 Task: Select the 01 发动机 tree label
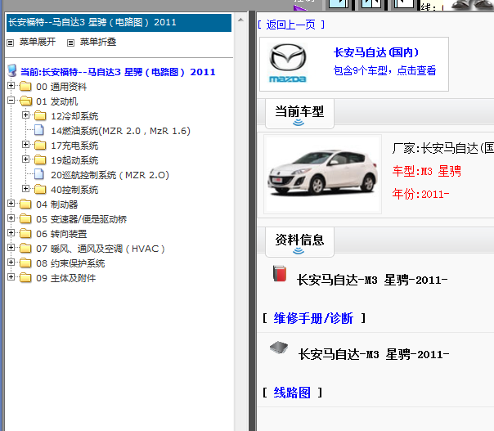coord(56,101)
